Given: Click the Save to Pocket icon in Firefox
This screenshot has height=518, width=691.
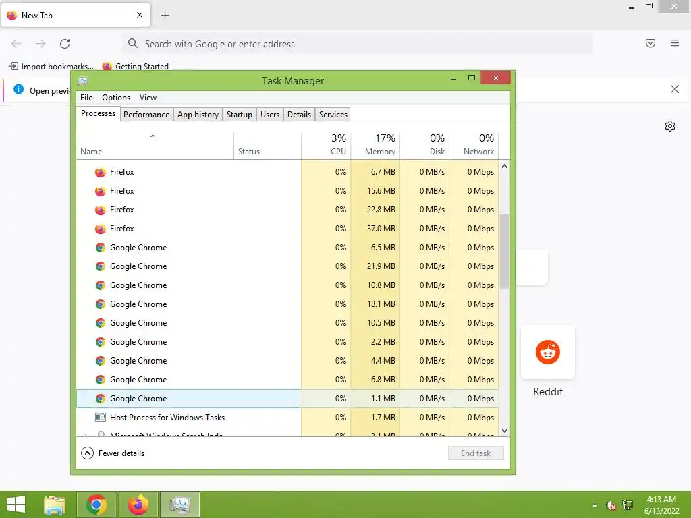Looking at the screenshot, I should (x=651, y=43).
